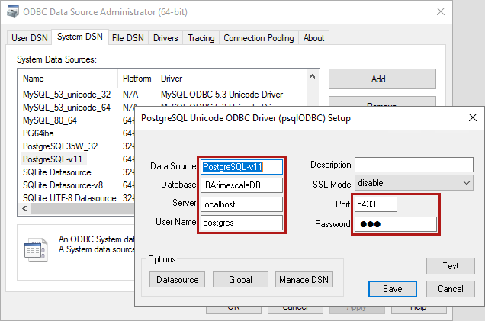The width and height of the screenshot is (485, 321).
Task: Click the Driver column header
Action: 231,79
